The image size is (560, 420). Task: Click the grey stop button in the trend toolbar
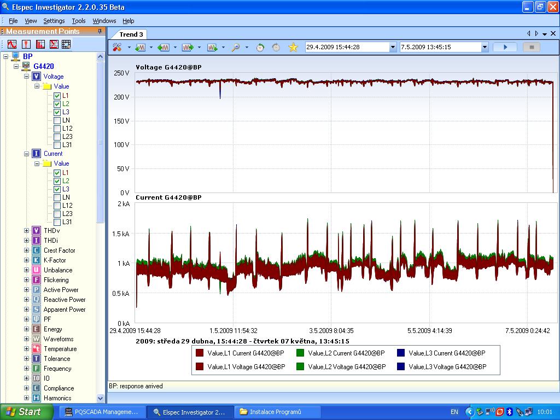tap(532, 47)
